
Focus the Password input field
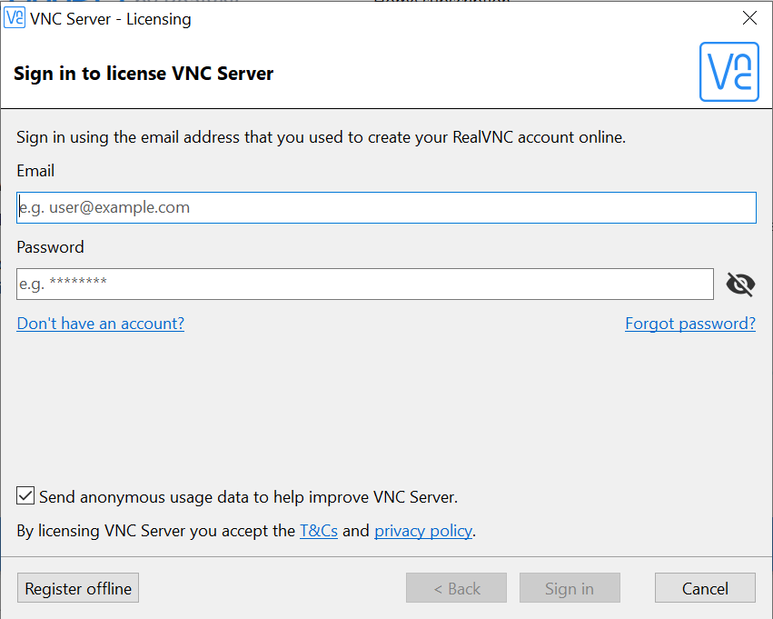(x=365, y=285)
